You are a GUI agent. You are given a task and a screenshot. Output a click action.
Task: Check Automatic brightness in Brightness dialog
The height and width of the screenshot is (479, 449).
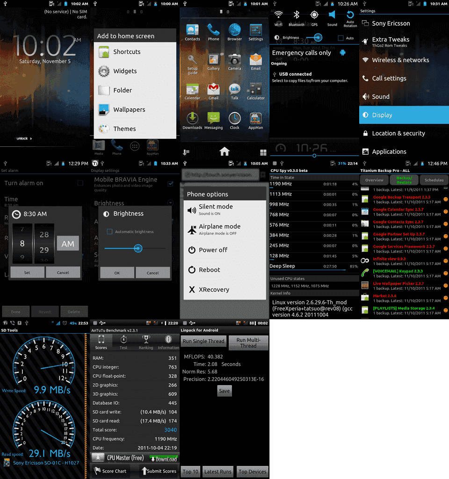click(109, 232)
